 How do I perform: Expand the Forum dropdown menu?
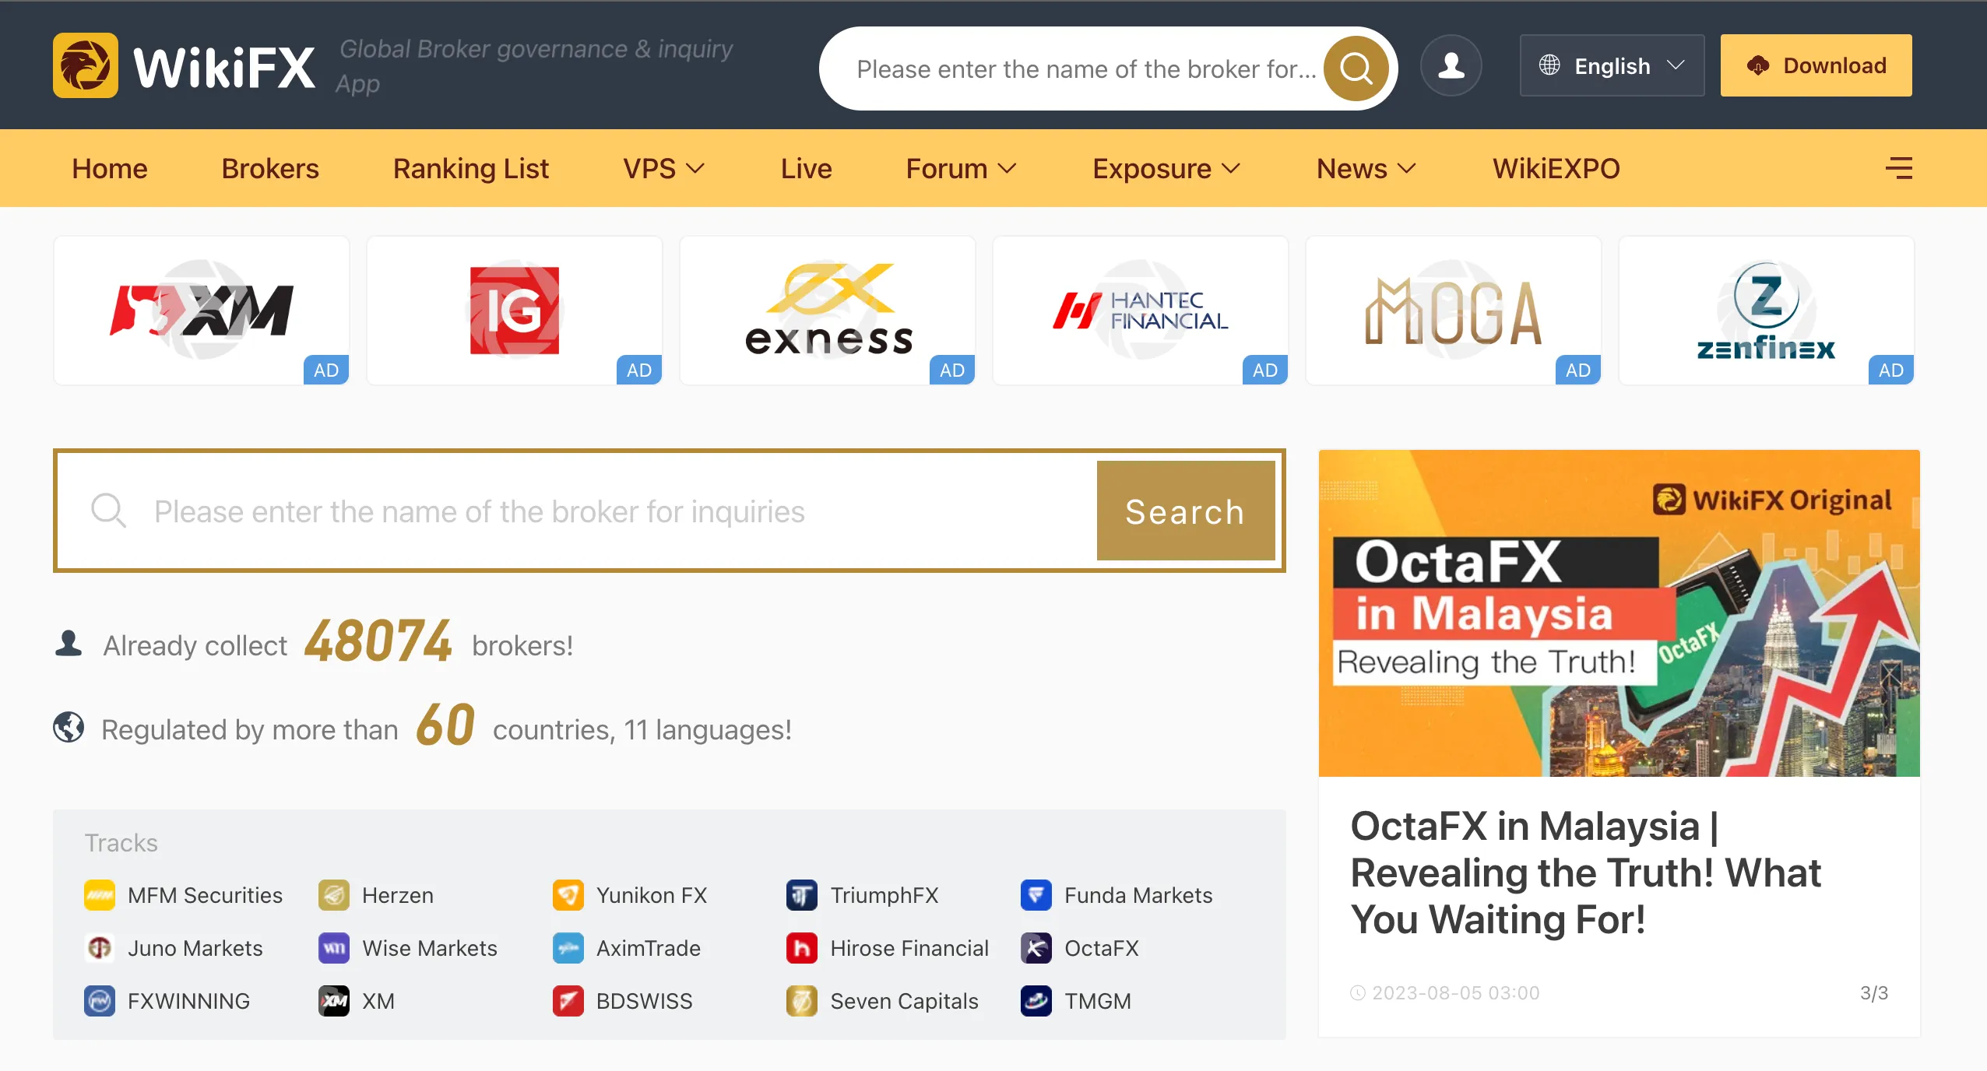coord(962,168)
